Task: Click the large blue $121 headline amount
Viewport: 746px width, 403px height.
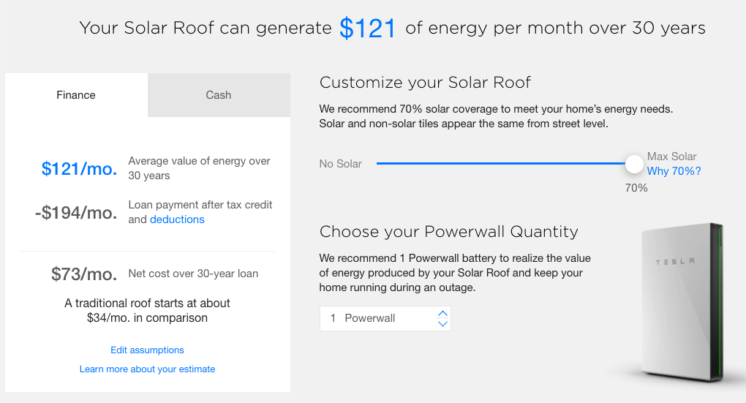Action: coord(368,29)
